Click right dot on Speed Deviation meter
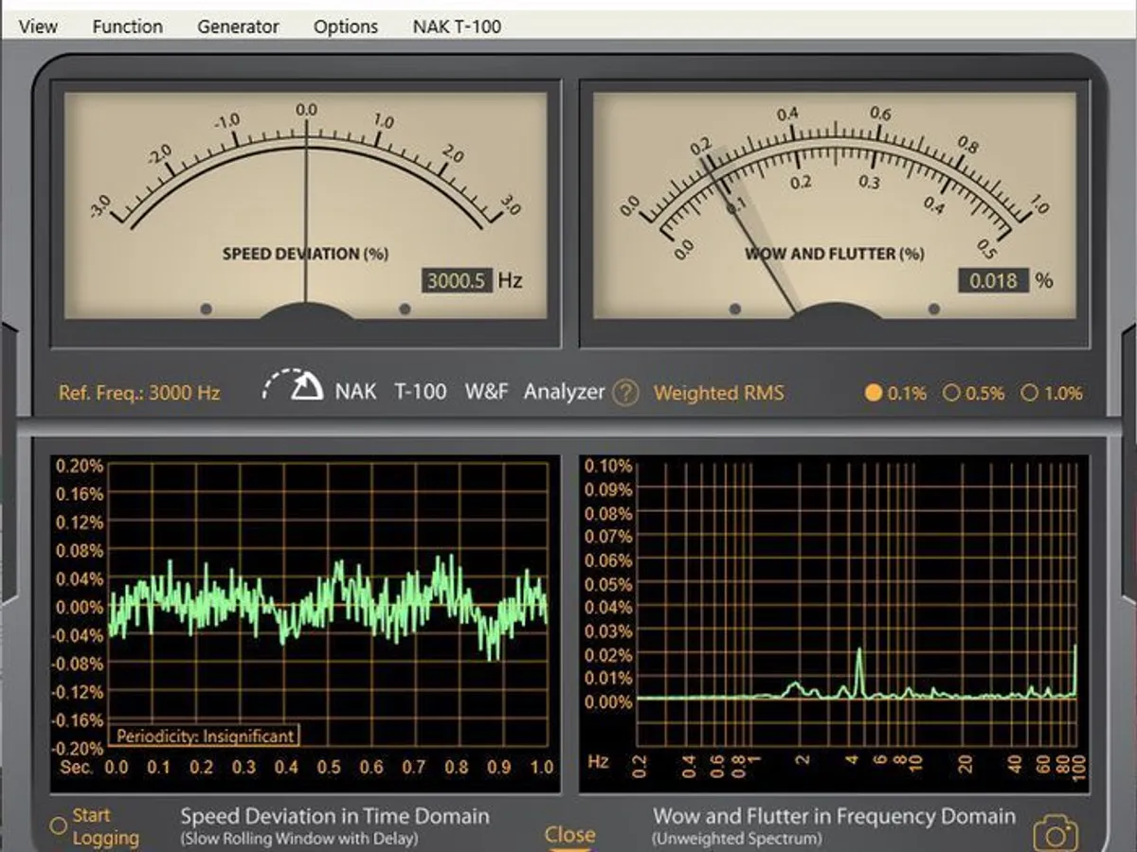 [406, 309]
